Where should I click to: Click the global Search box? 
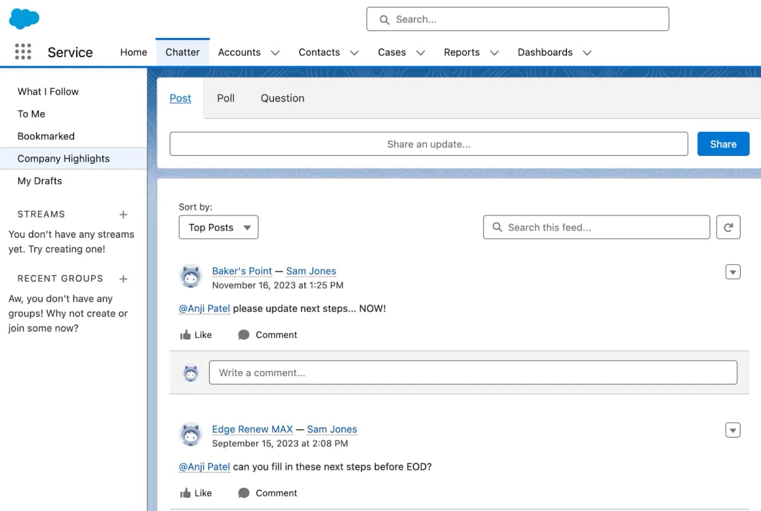tap(517, 19)
